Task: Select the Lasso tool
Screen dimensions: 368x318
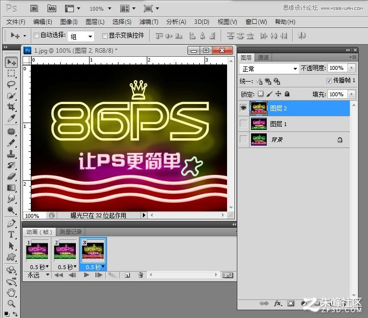Action: point(11,85)
